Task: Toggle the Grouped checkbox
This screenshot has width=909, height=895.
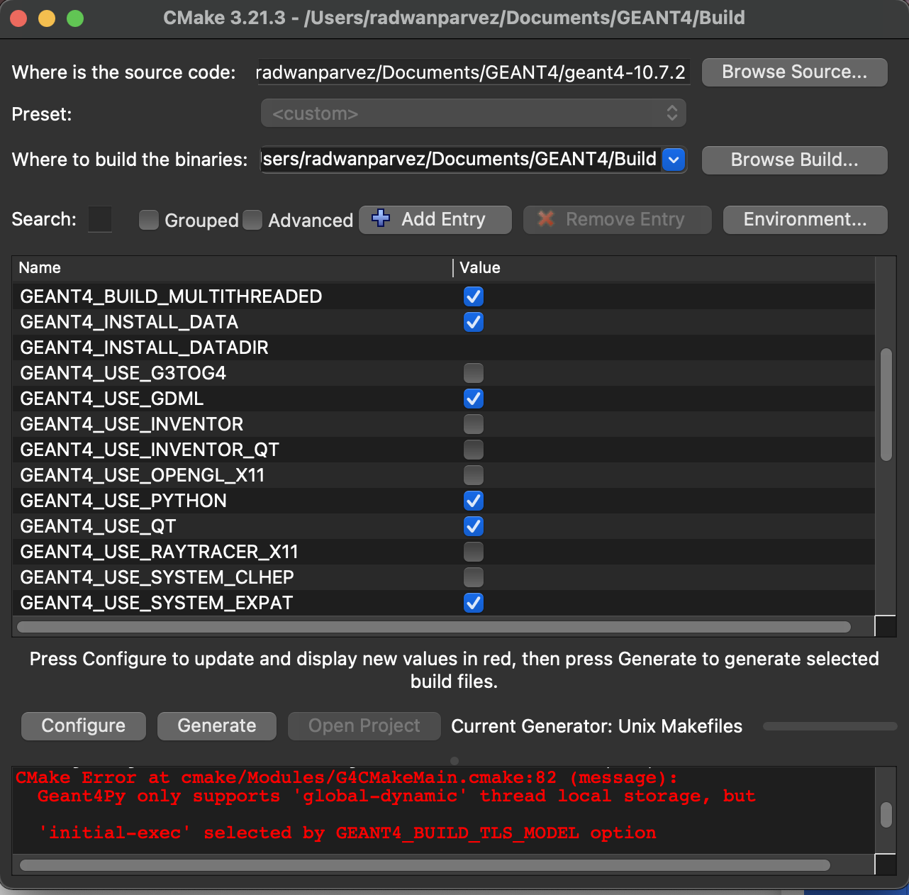Action: pos(149,220)
